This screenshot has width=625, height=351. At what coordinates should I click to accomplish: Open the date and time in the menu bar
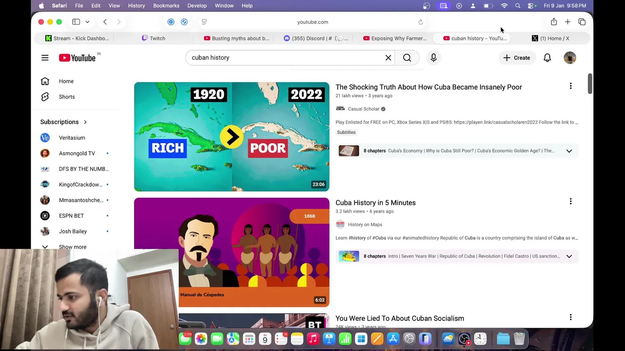[x=565, y=6]
